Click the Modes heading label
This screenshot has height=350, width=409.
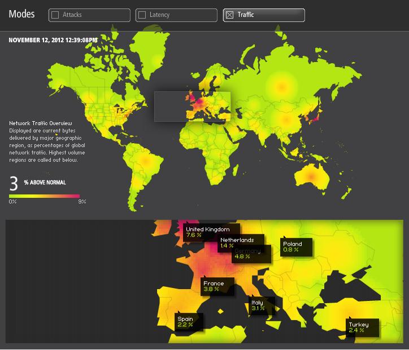21,15
